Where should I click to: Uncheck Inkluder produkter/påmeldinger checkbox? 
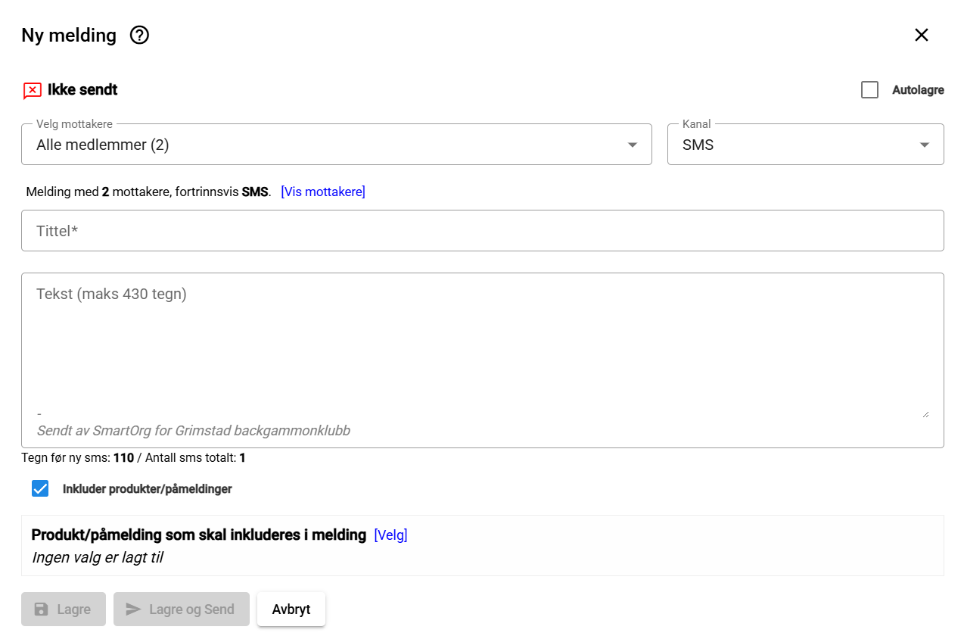click(40, 489)
